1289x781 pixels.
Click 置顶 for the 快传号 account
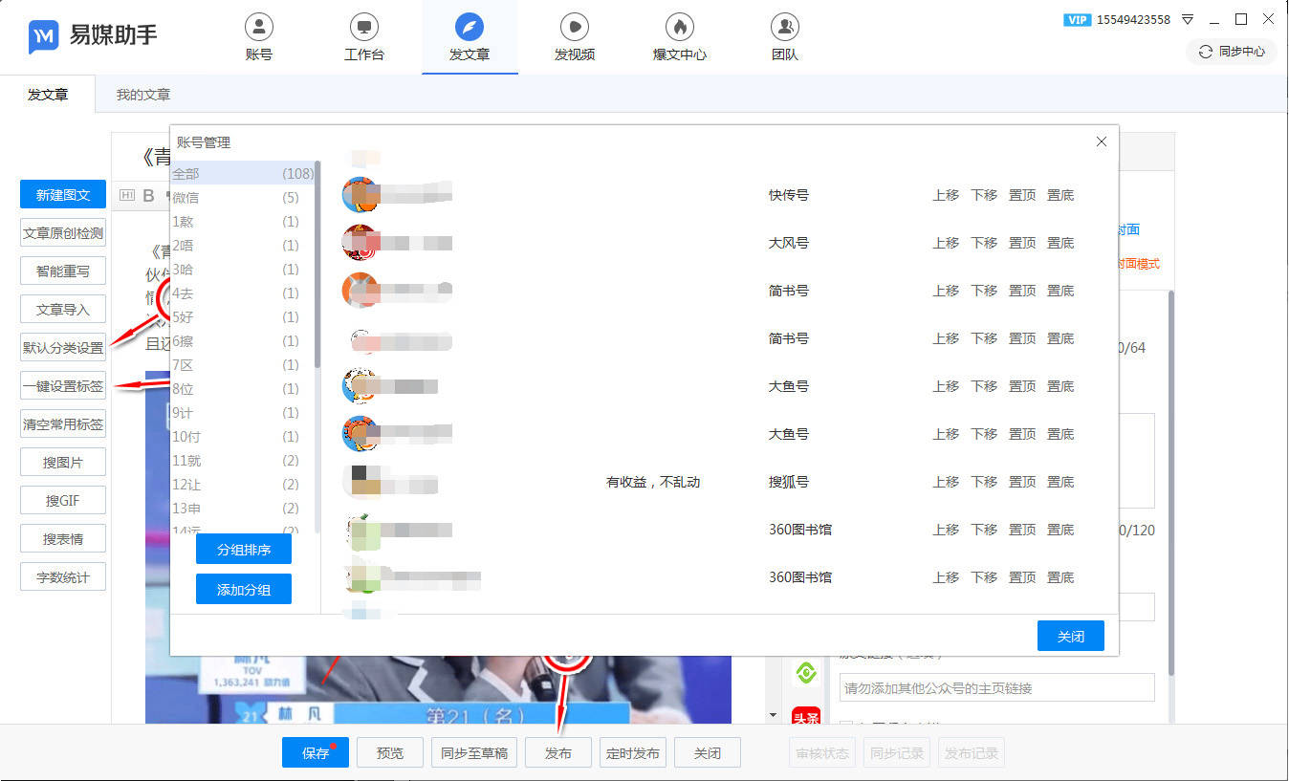[x=1021, y=195]
